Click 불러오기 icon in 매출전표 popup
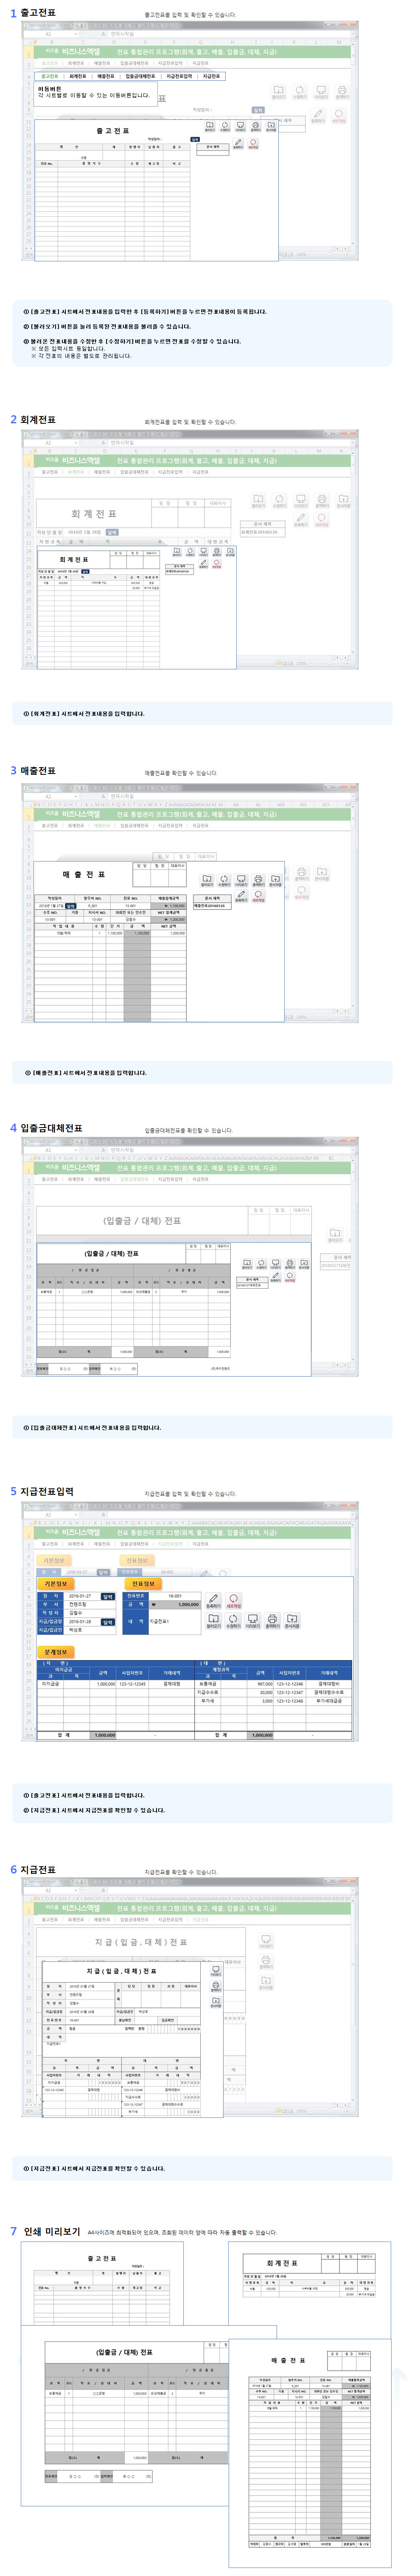This screenshot has width=420, height=2576. [x=207, y=880]
